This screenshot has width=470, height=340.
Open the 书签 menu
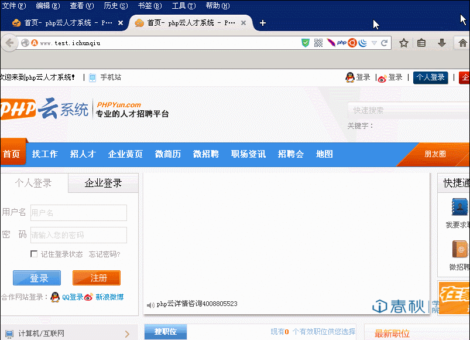[149, 6]
